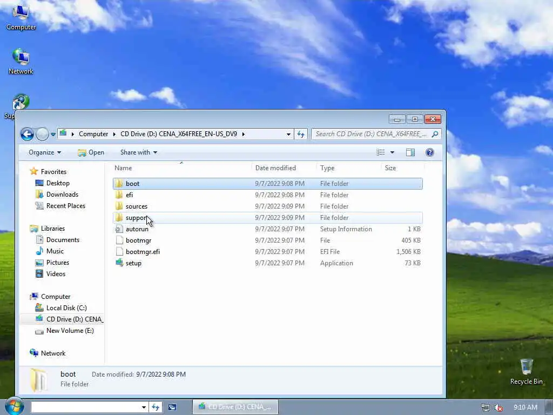Expand arrow before Computer breadcrumb
Viewport: 553px width, 415px height.
tap(73, 134)
